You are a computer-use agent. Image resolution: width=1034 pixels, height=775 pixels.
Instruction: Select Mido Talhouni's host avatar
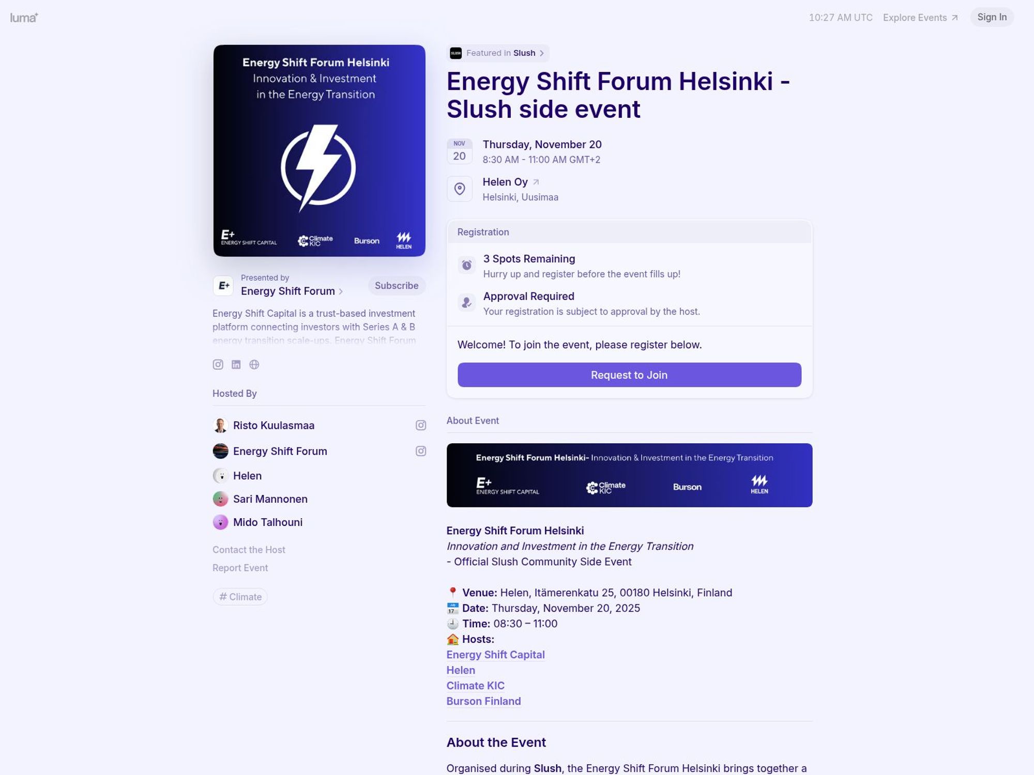pyautogui.click(x=220, y=522)
